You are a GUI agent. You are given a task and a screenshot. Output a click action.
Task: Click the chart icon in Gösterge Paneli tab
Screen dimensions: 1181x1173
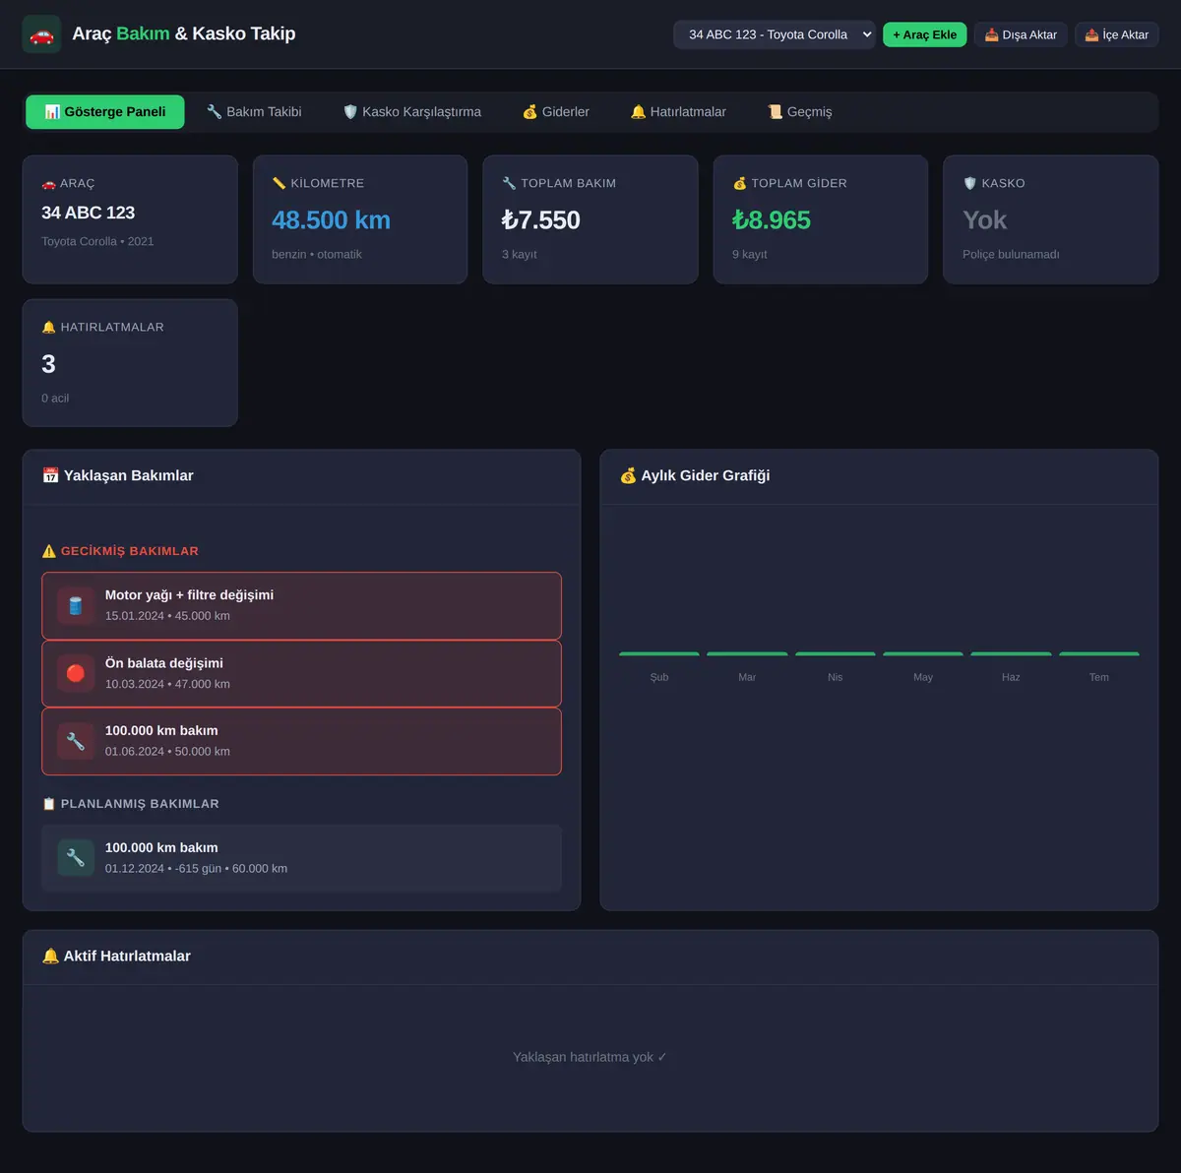(53, 112)
